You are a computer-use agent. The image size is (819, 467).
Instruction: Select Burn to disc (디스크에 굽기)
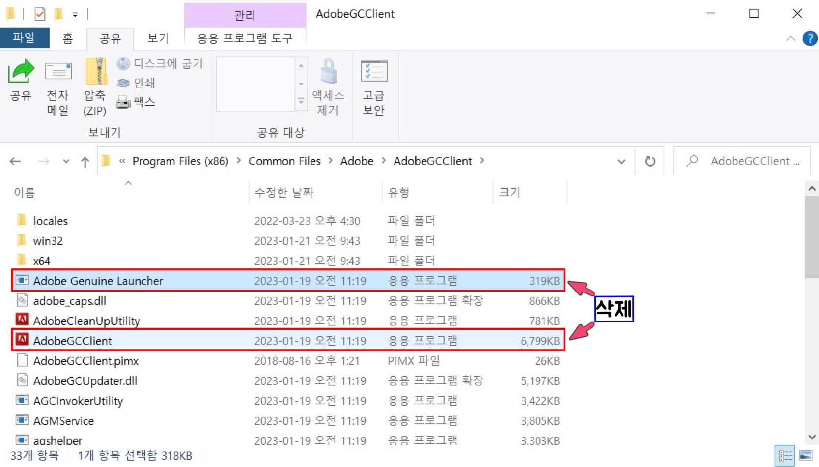tap(160, 63)
